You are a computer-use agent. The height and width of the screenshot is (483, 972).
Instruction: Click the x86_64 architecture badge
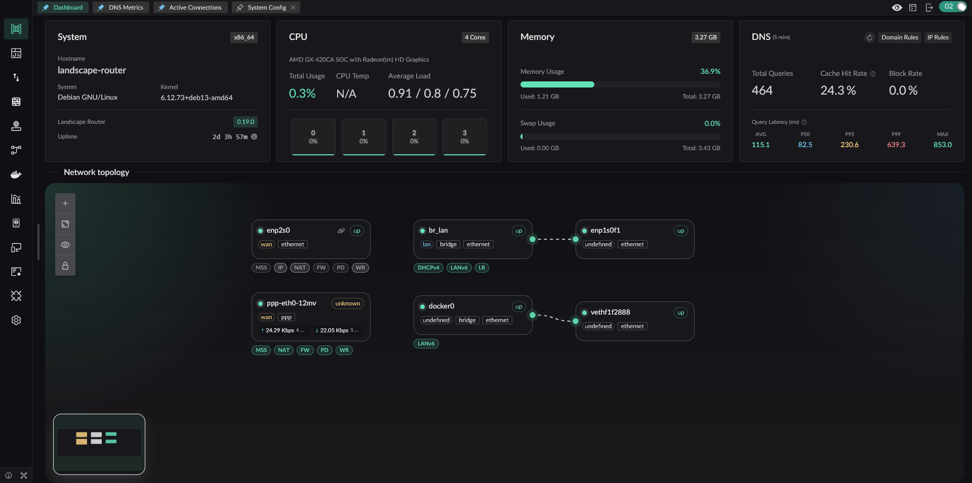(x=244, y=37)
